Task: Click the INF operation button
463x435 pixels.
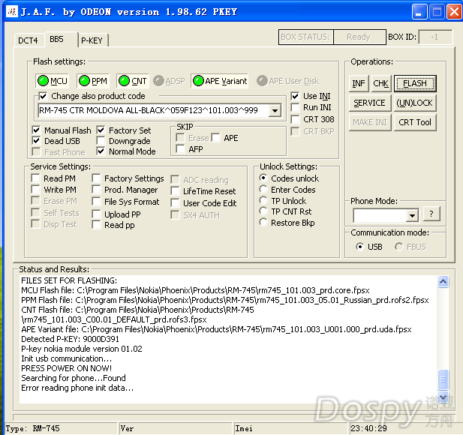Action: [359, 83]
